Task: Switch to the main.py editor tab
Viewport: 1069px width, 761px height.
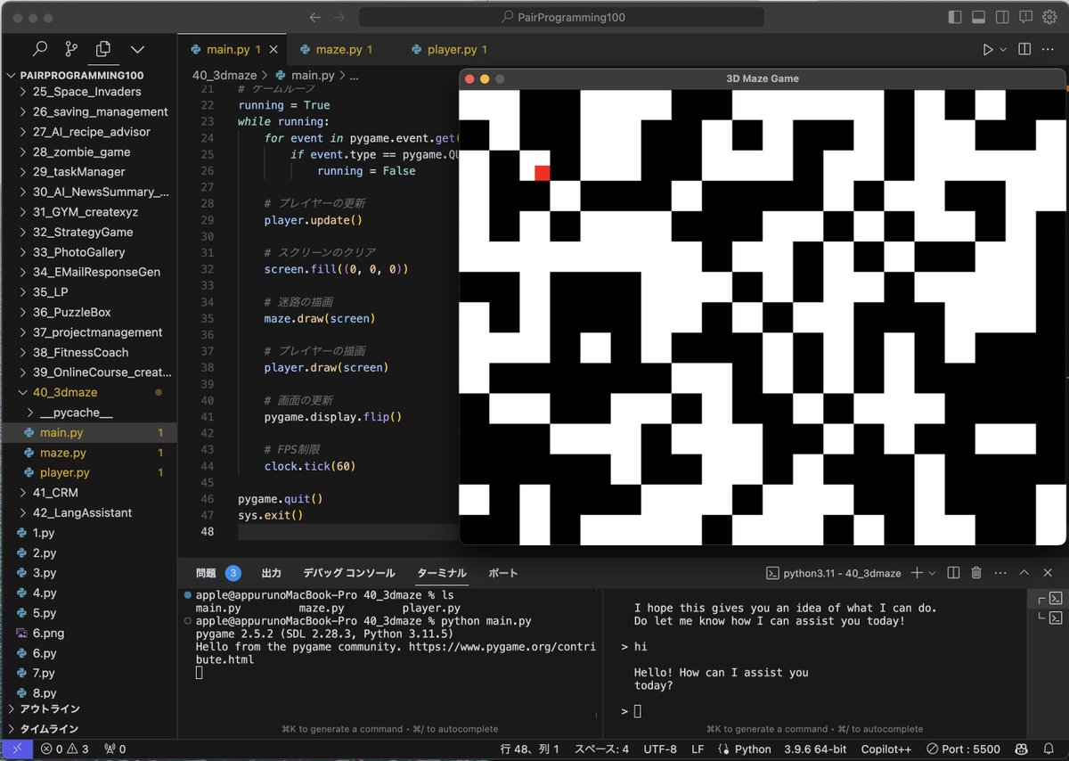Action: [x=231, y=50]
